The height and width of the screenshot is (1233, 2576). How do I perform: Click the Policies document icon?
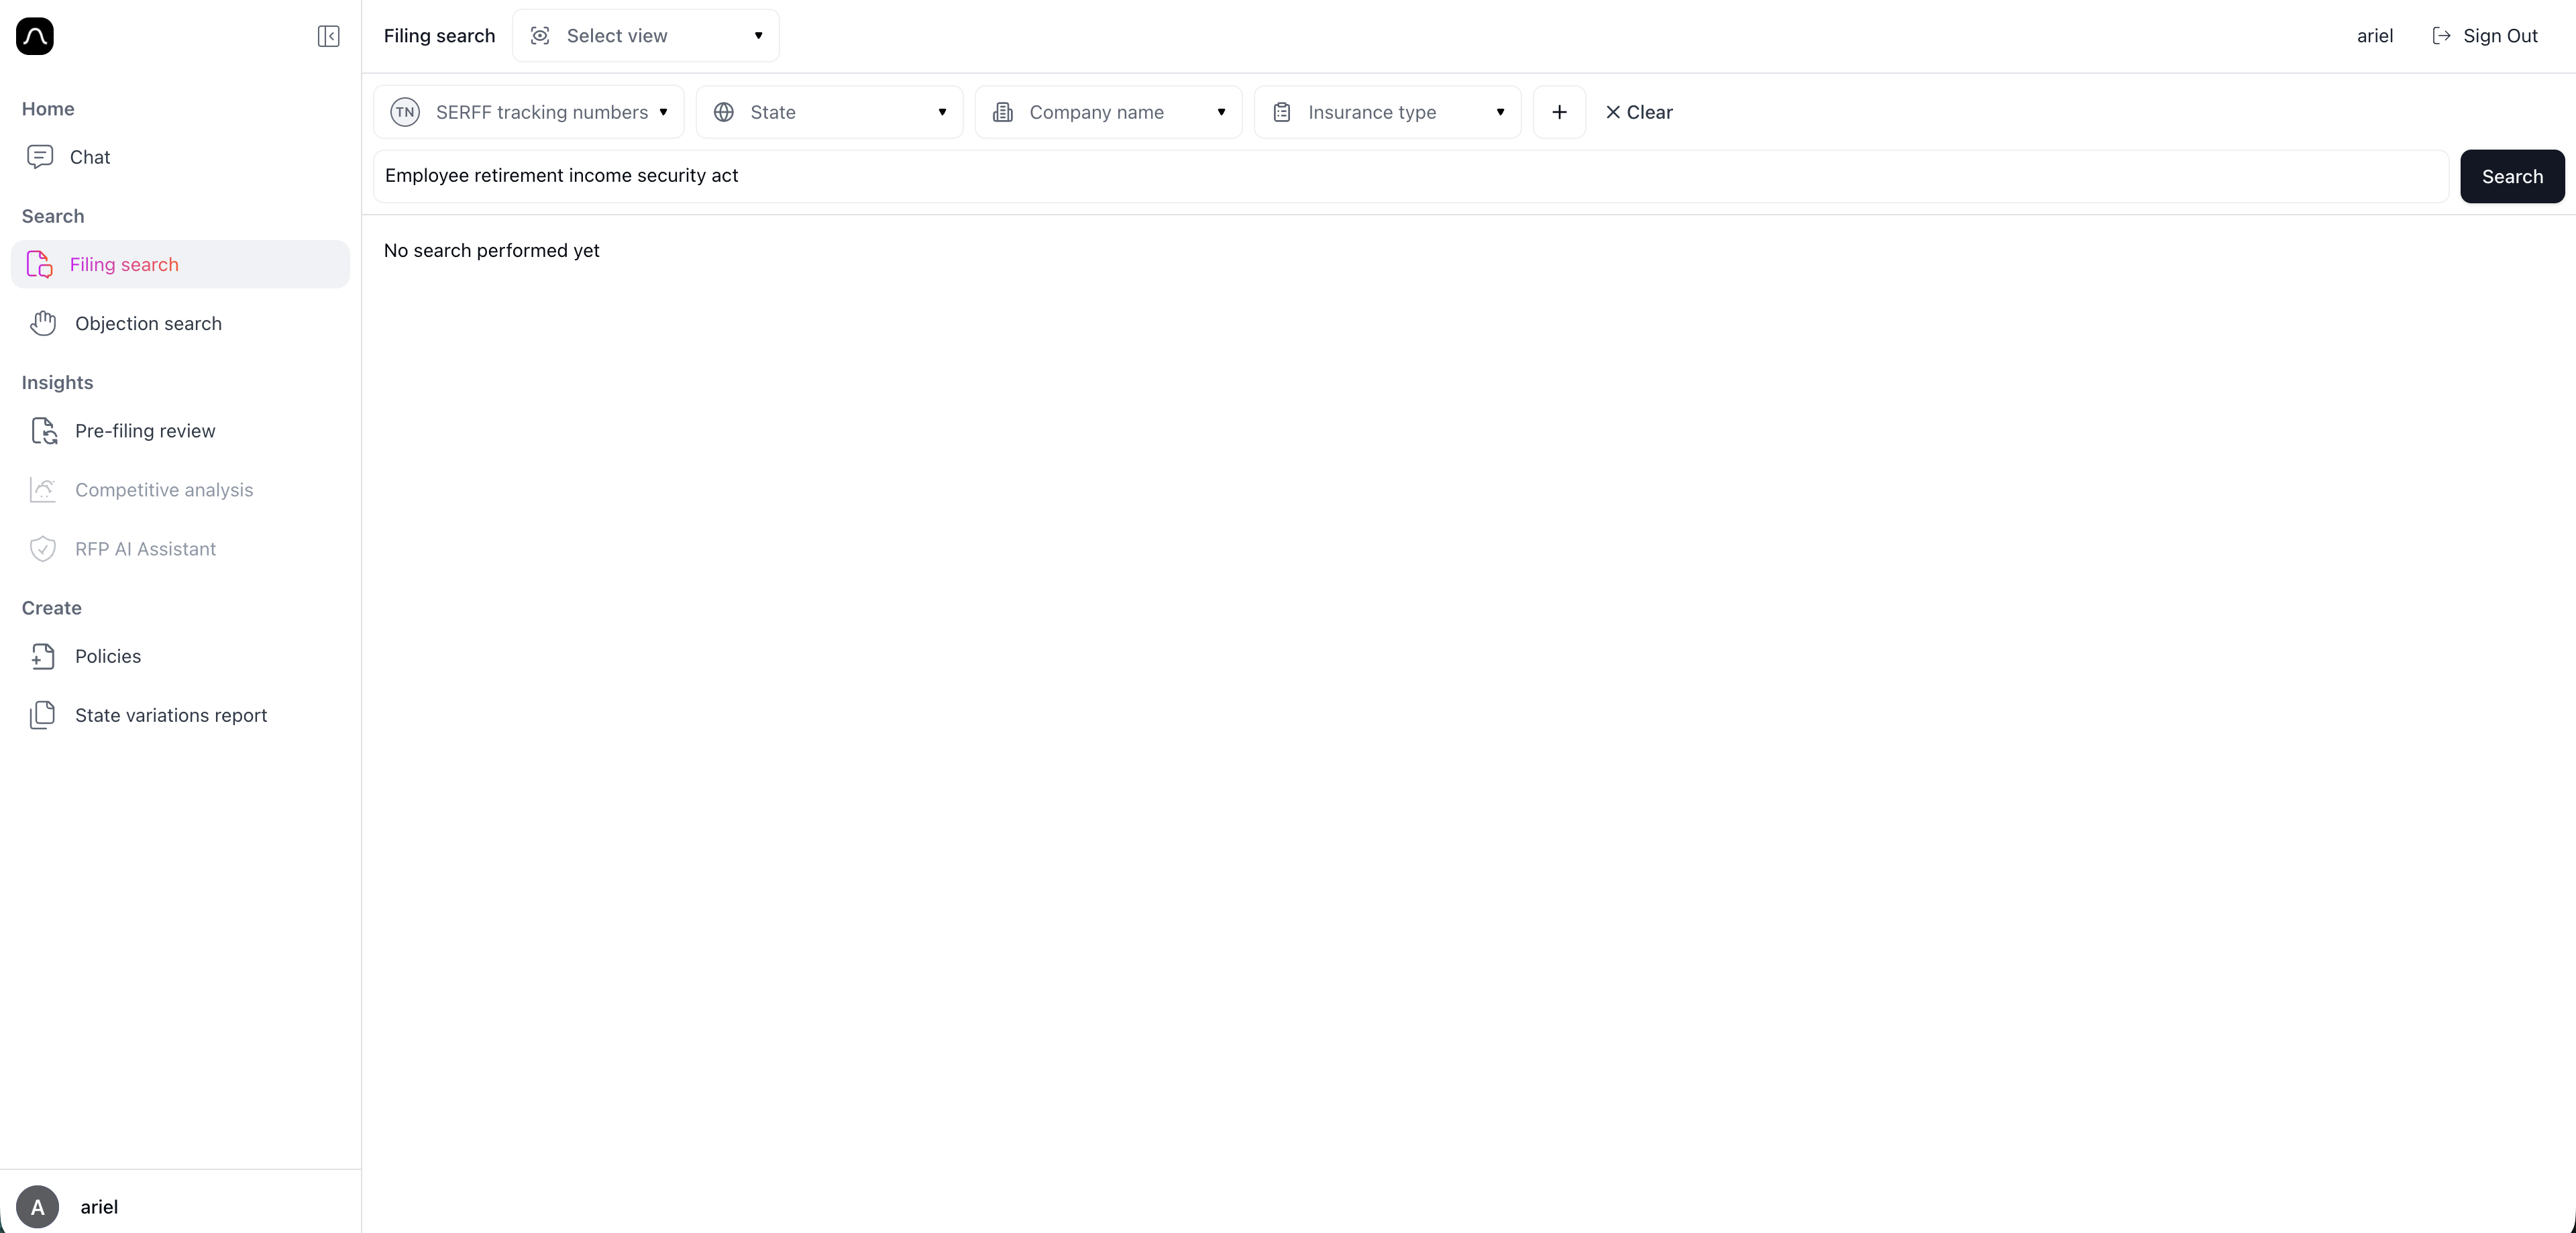[44, 656]
